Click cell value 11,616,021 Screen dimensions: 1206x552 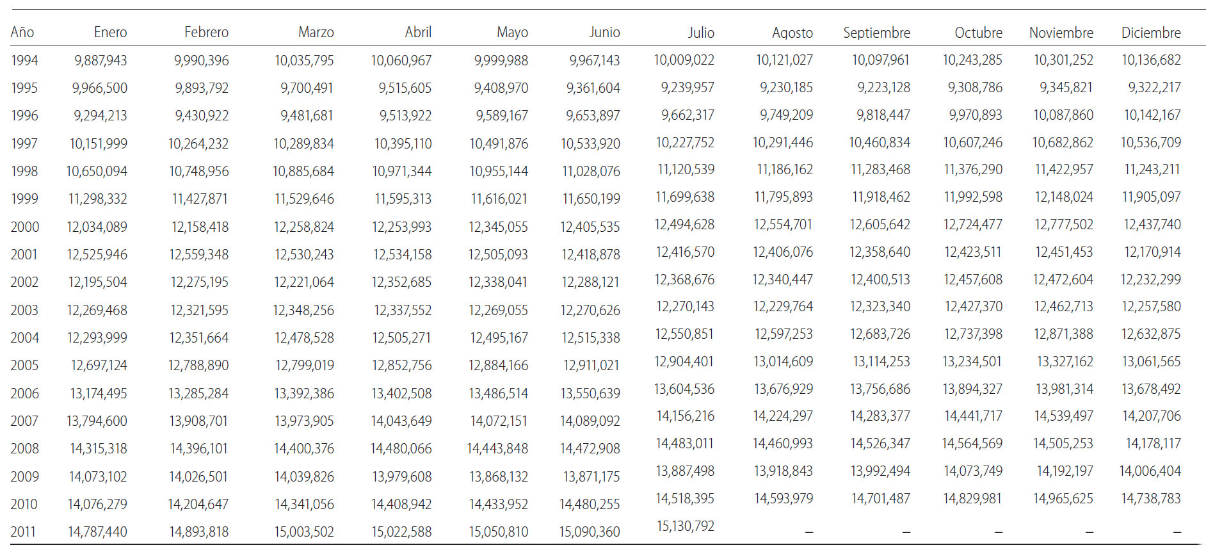click(499, 199)
